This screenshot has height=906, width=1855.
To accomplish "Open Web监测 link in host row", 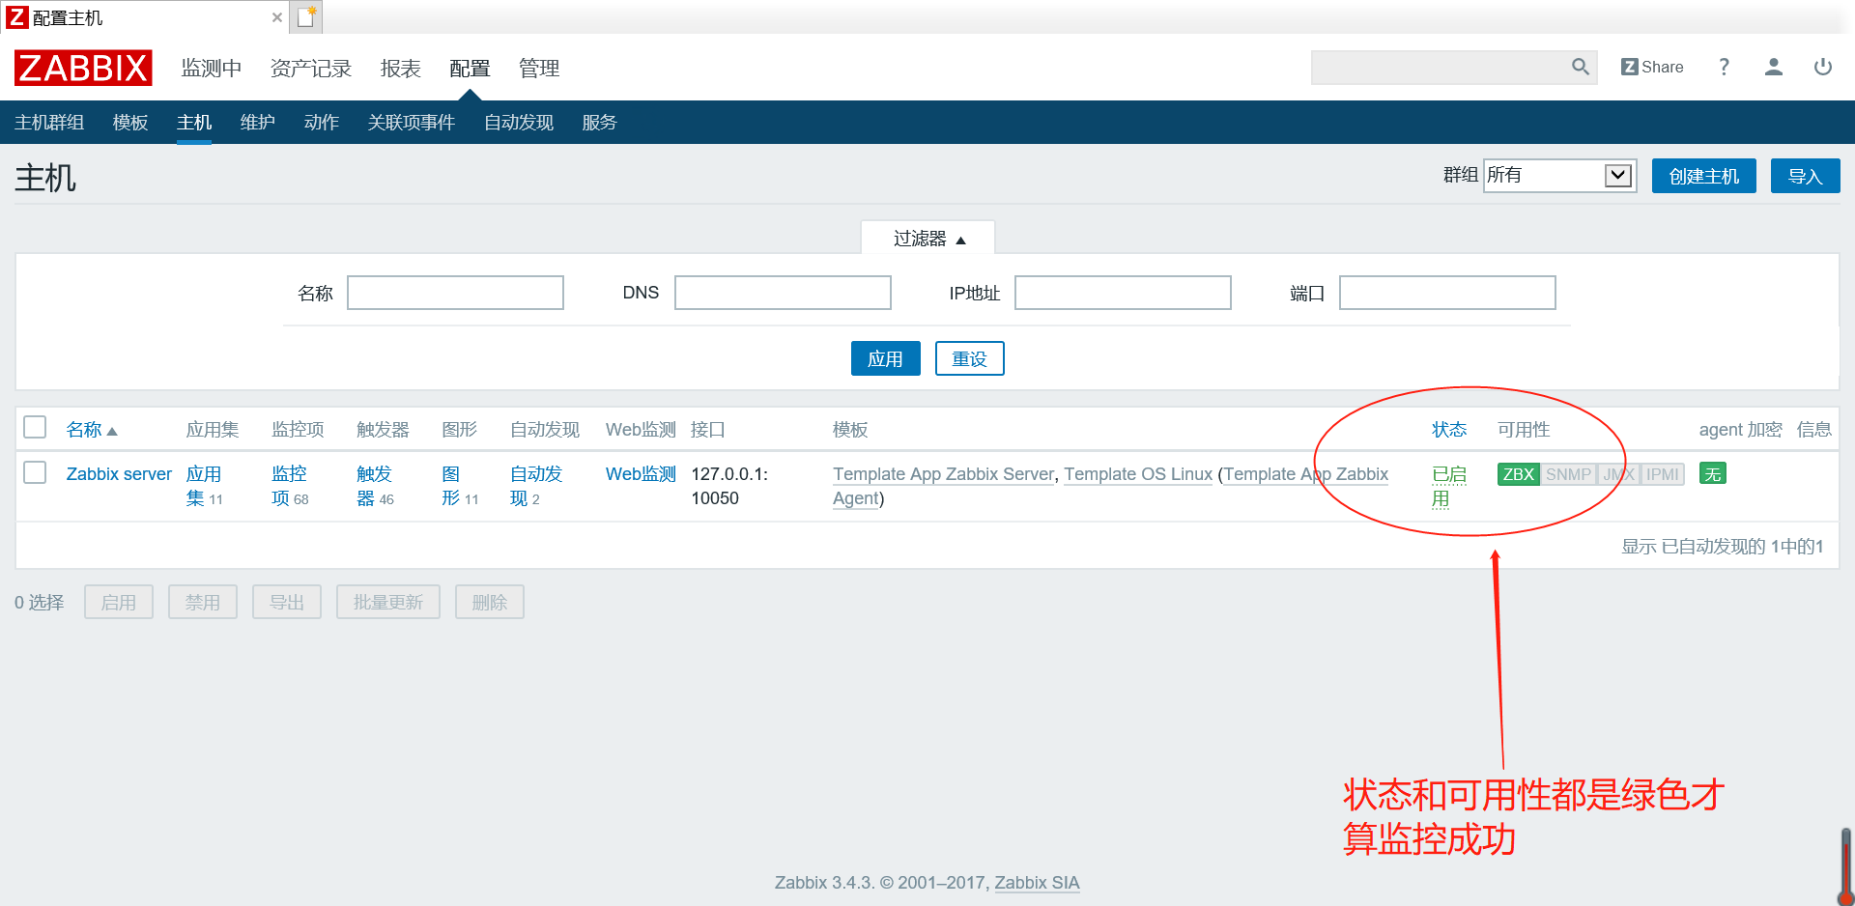I will point(641,474).
